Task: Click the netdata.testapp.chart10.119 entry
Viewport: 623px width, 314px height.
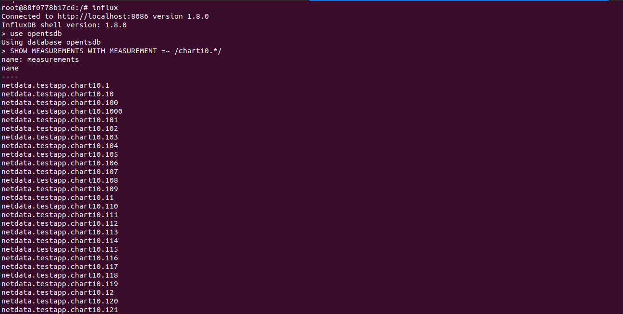Action: (60, 284)
